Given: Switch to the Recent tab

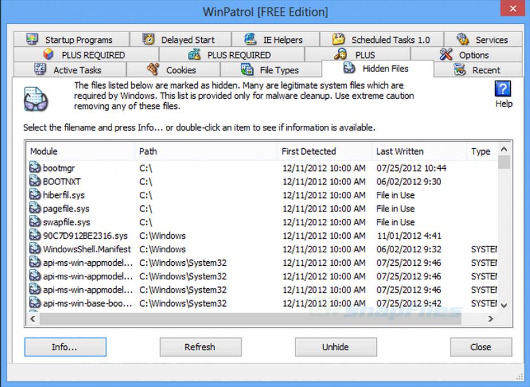Looking at the screenshot, I should [x=478, y=71].
